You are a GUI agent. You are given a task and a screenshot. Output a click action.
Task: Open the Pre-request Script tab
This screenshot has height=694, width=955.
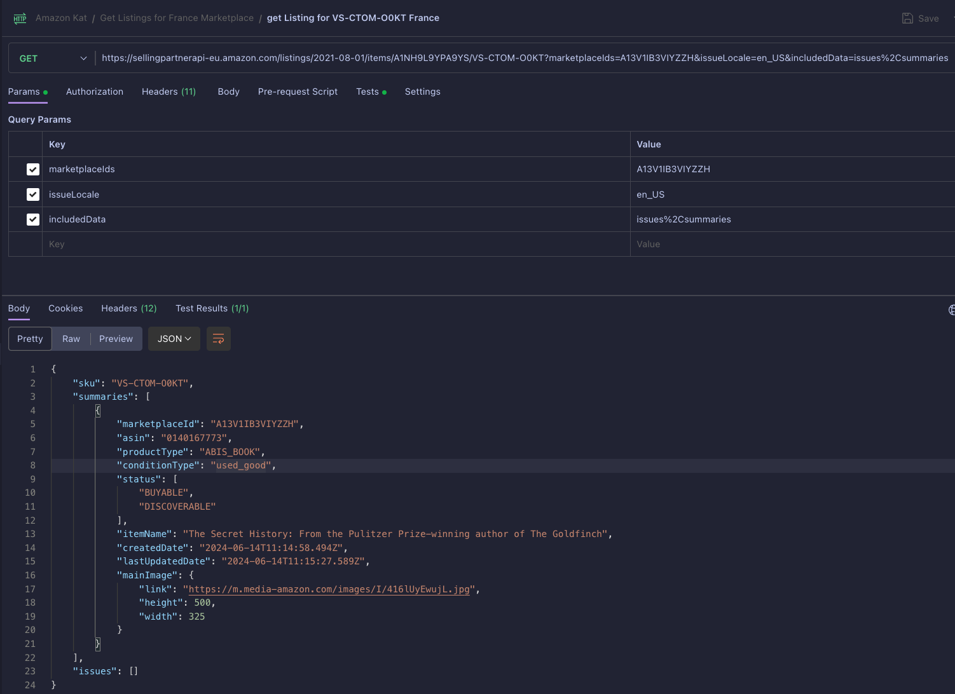pos(298,92)
